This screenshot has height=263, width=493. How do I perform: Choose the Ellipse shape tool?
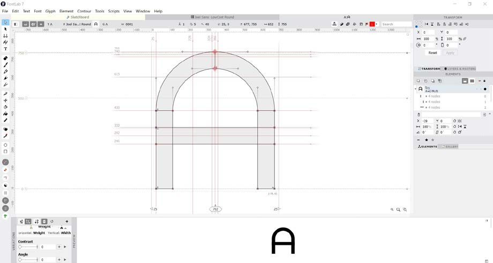pyautogui.click(x=5, y=145)
